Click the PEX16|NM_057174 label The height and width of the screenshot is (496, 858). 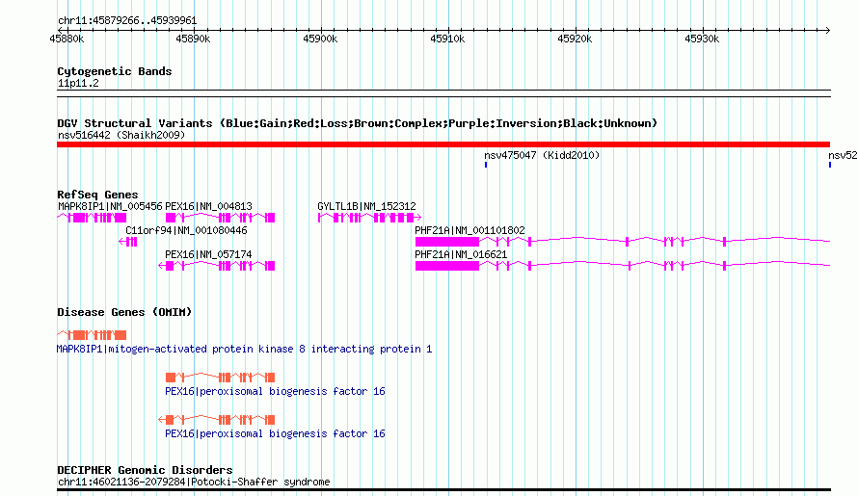[208, 254]
